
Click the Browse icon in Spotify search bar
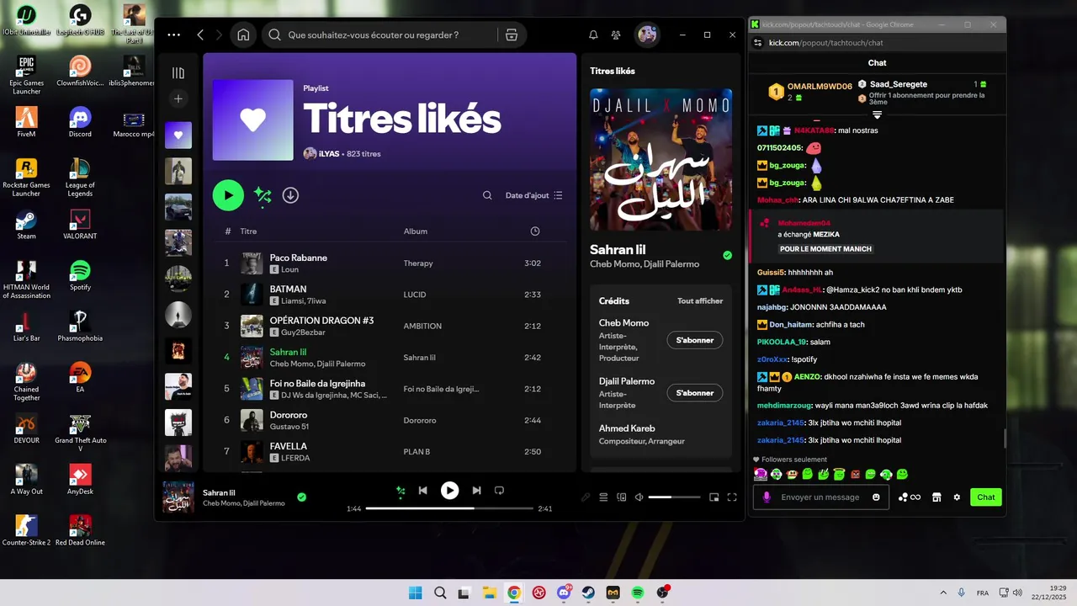[x=511, y=35]
